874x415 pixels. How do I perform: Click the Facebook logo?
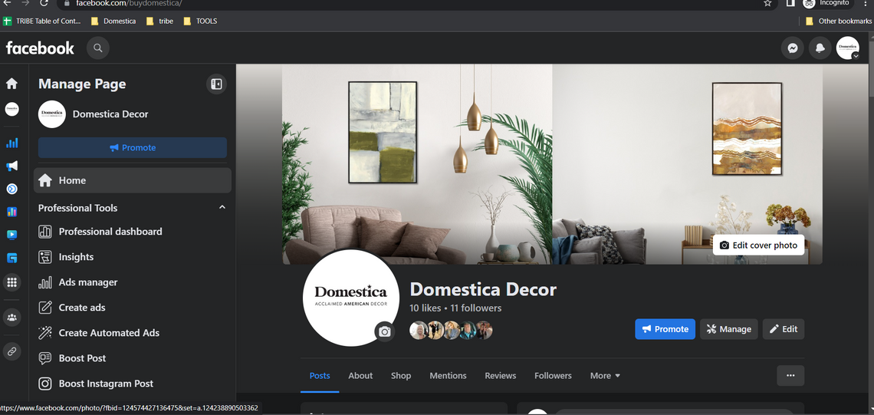[40, 48]
